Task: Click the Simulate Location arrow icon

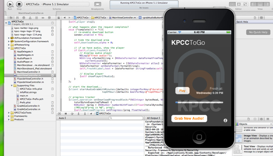Action: pos(91,113)
